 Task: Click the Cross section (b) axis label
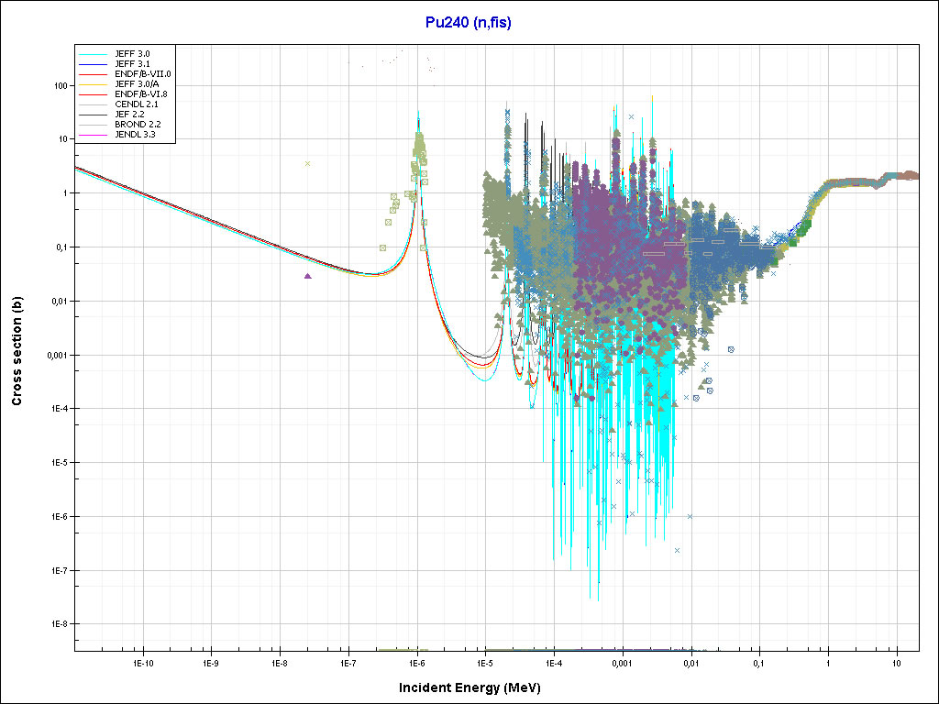(17, 351)
